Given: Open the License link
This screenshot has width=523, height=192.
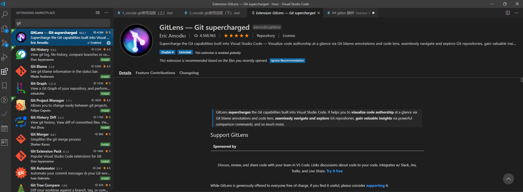Looking at the screenshot, I should pyautogui.click(x=289, y=36).
